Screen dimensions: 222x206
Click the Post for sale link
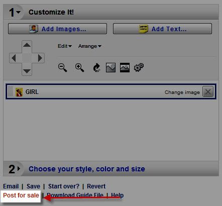pos(21,195)
